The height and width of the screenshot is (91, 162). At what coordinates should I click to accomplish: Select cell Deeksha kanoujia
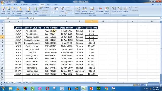32,43
